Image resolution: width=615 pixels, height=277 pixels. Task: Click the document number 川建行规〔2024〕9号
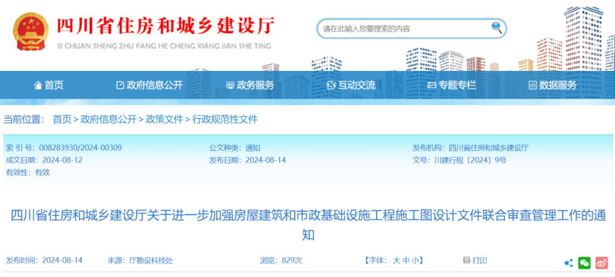point(470,160)
